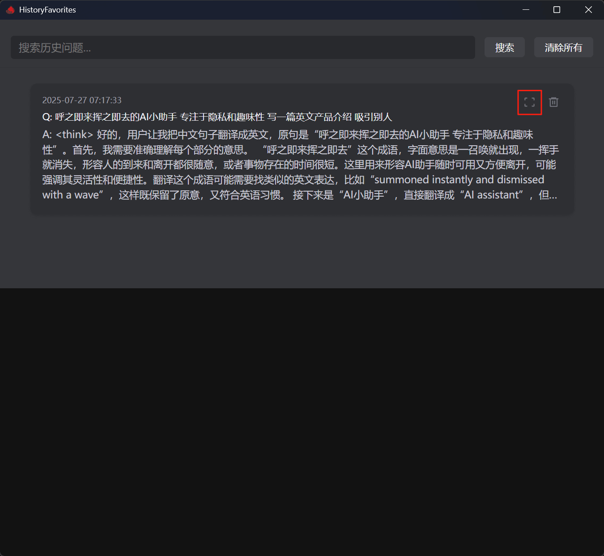Maximize the HistoryFavorites window
The width and height of the screenshot is (604, 556).
(557, 10)
